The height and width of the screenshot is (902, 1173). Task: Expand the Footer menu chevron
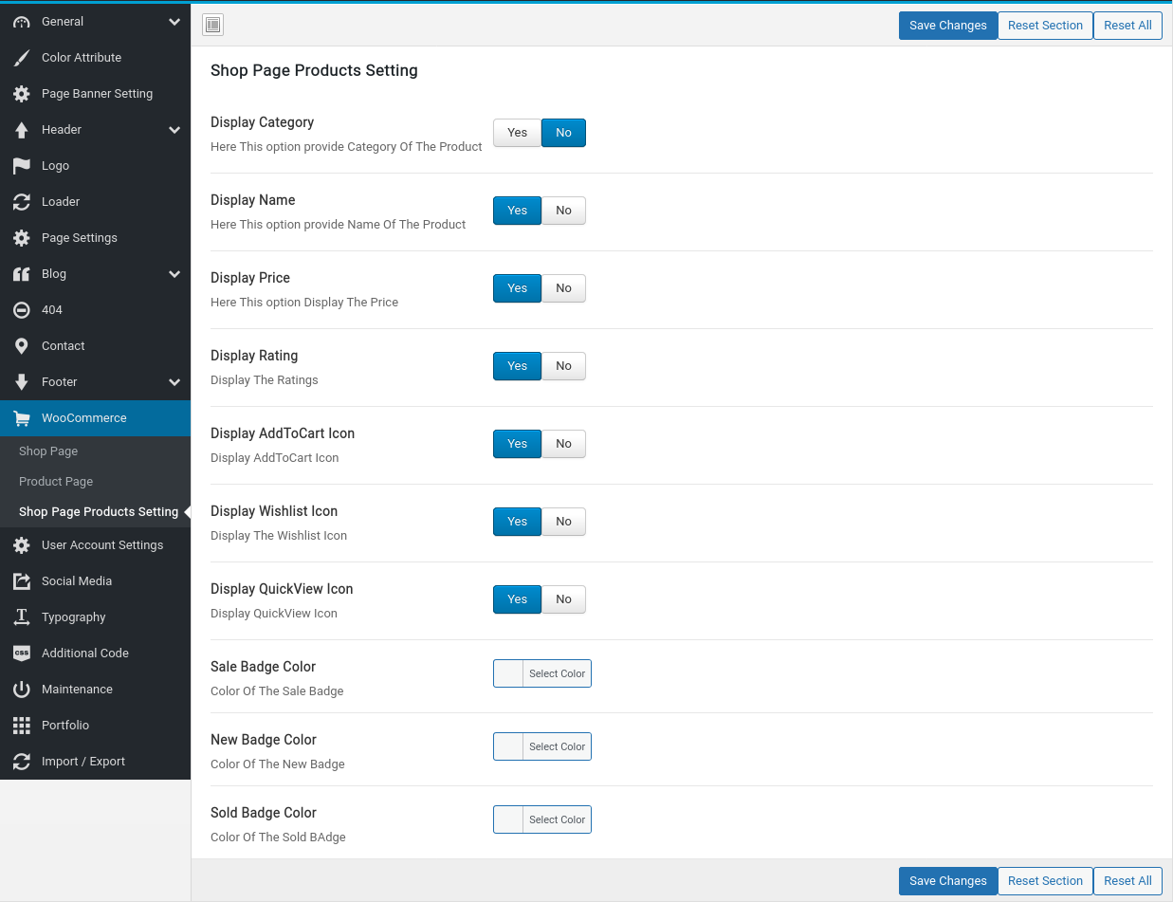(174, 382)
